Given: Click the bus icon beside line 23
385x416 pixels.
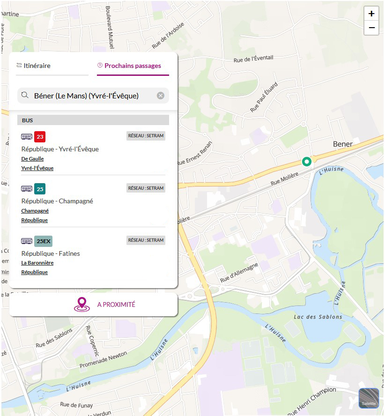Looking at the screenshot, I should coord(27,137).
